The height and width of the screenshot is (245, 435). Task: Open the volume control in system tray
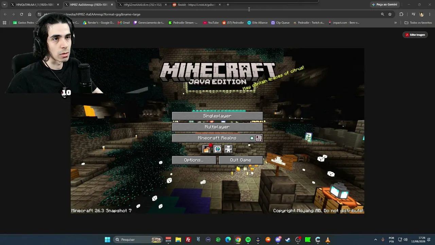tap(405, 240)
